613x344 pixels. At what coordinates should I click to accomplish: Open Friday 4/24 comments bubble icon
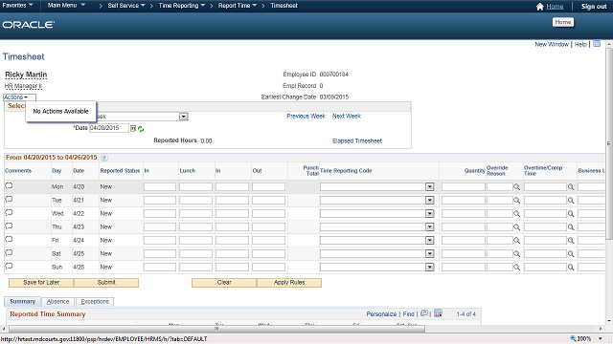9,240
